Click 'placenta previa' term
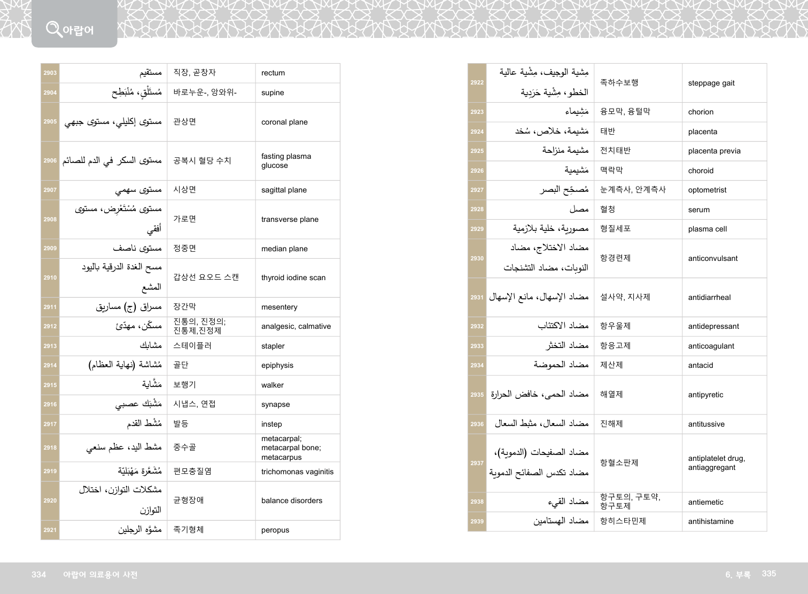 coord(714,151)
